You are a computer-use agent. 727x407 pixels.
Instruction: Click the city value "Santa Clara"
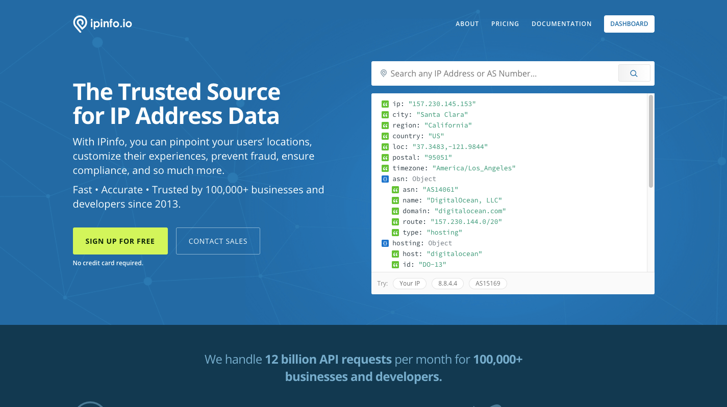pyautogui.click(x=442, y=115)
